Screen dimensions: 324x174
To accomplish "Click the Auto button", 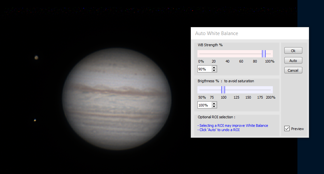I will point(293,61).
